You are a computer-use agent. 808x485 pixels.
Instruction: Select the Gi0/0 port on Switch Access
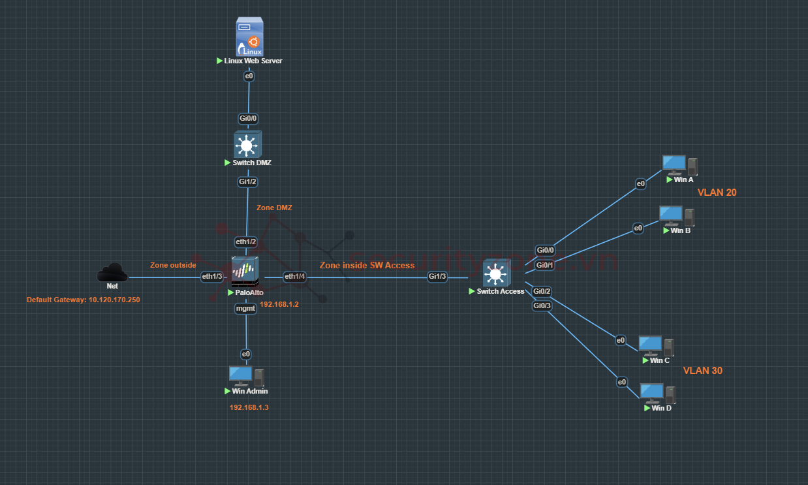[x=545, y=250]
